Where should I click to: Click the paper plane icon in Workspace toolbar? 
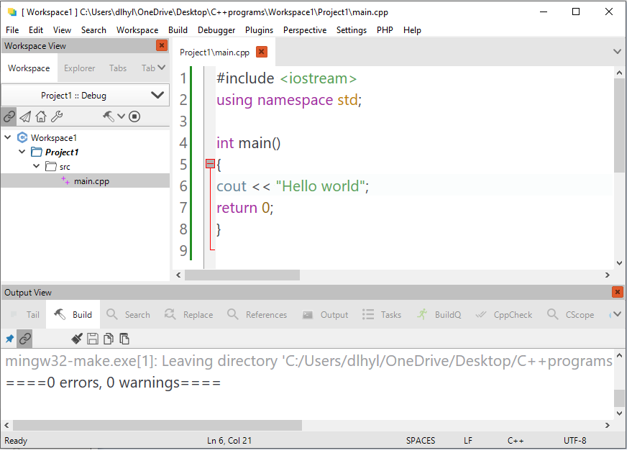coord(25,116)
